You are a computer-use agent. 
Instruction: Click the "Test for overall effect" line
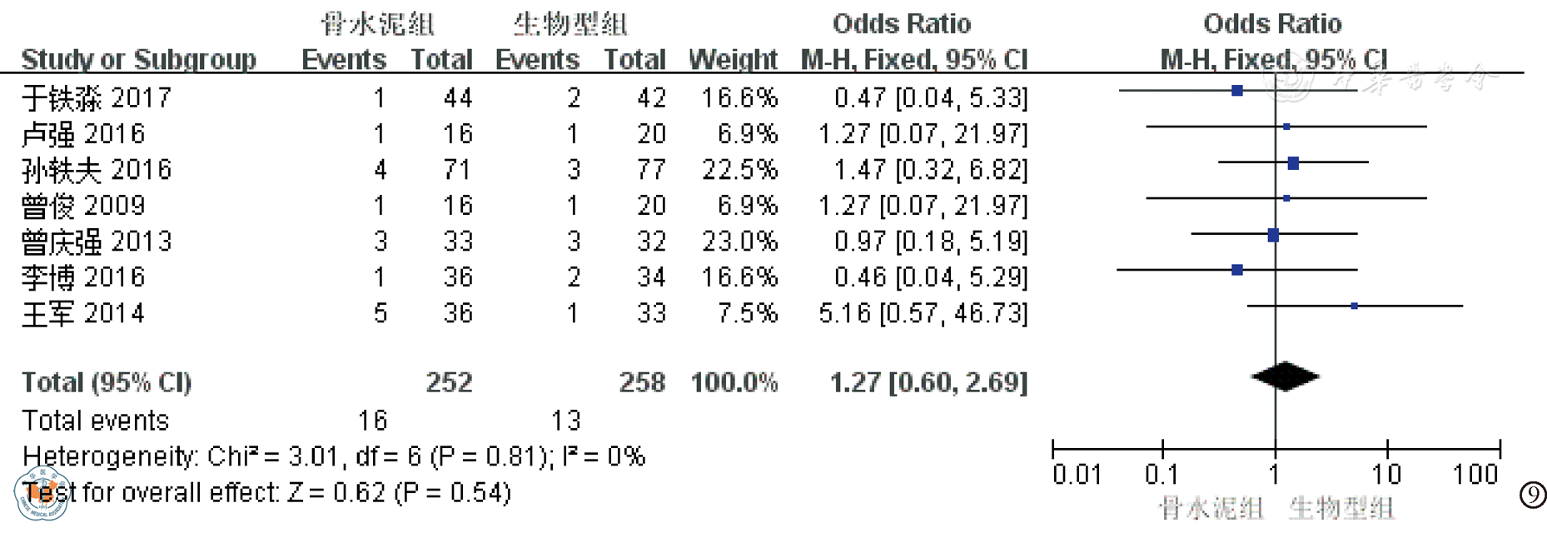tap(266, 492)
